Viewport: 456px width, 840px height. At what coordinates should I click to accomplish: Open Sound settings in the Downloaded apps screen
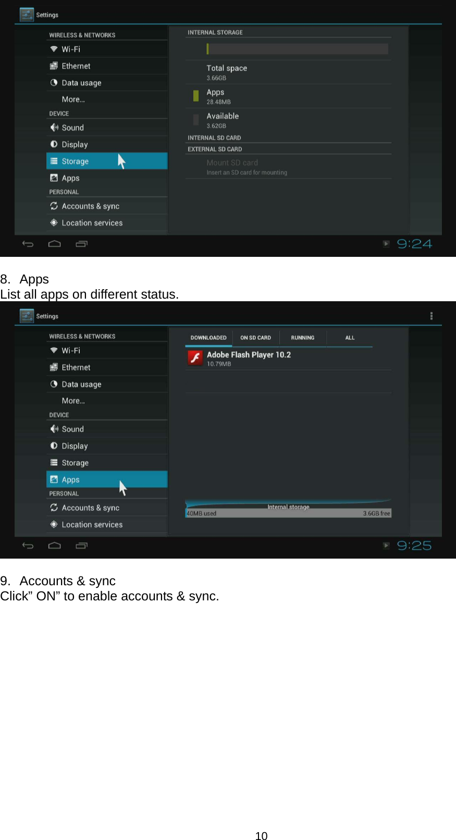point(107,429)
